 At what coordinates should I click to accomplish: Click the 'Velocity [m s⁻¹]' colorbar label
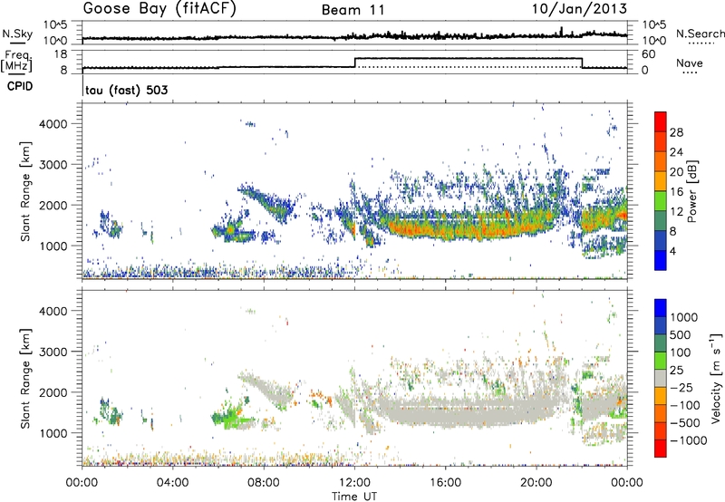716,378
